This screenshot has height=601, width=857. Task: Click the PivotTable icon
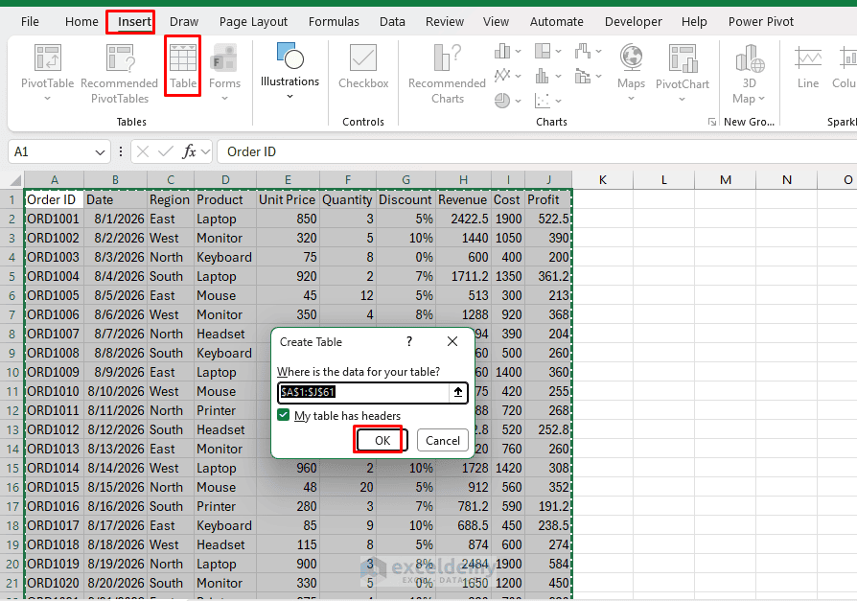(48, 58)
